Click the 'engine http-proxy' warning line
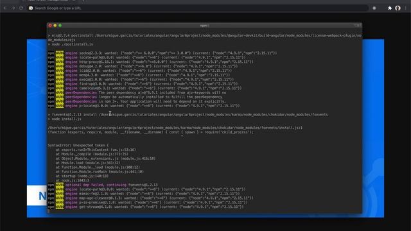This screenshot has width=411, height=231. point(150,62)
